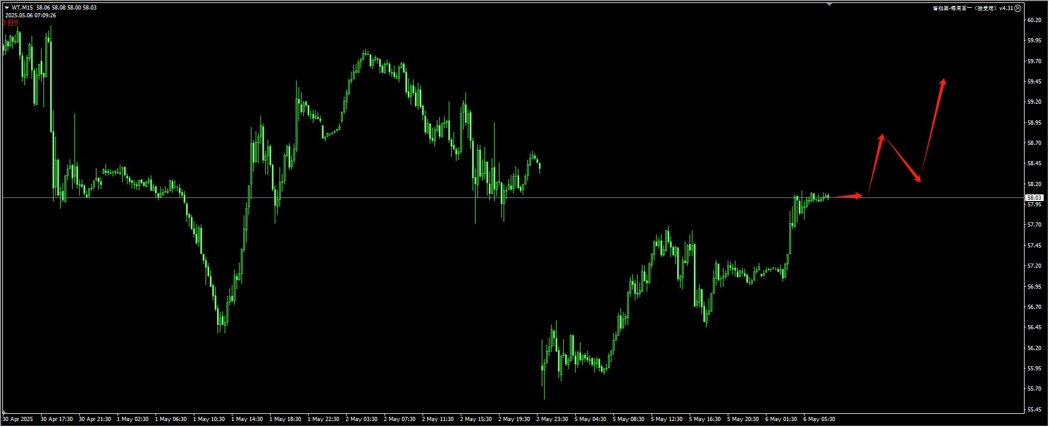Click the 55.45 price scale label
The height and width of the screenshot is (427, 1049).
click(x=1034, y=410)
